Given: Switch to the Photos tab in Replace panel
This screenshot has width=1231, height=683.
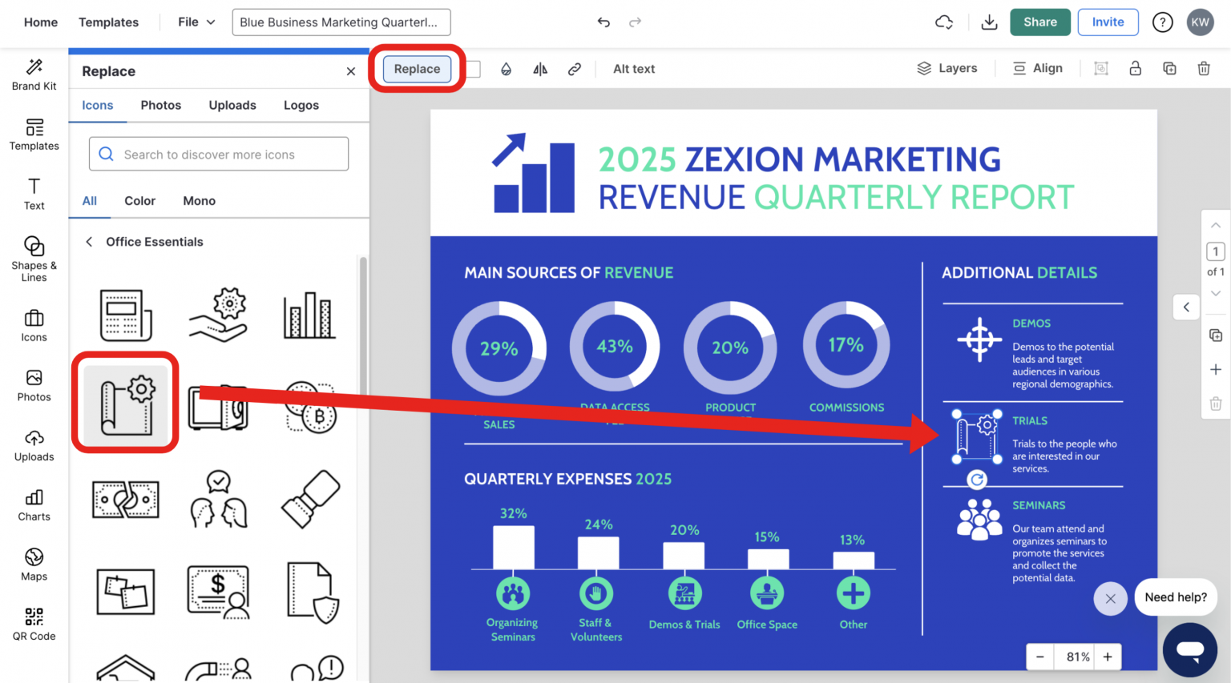Looking at the screenshot, I should [160, 105].
